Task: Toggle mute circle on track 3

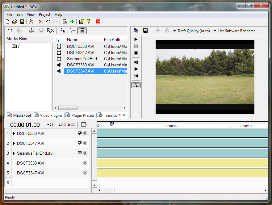Action: (x=85, y=153)
